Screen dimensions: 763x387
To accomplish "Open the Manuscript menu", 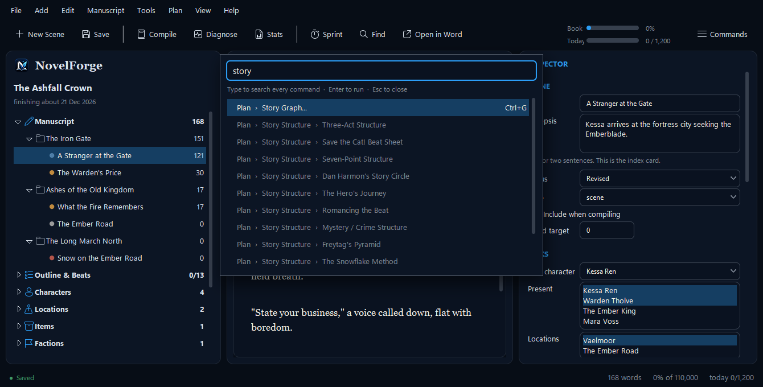I will click(x=106, y=10).
